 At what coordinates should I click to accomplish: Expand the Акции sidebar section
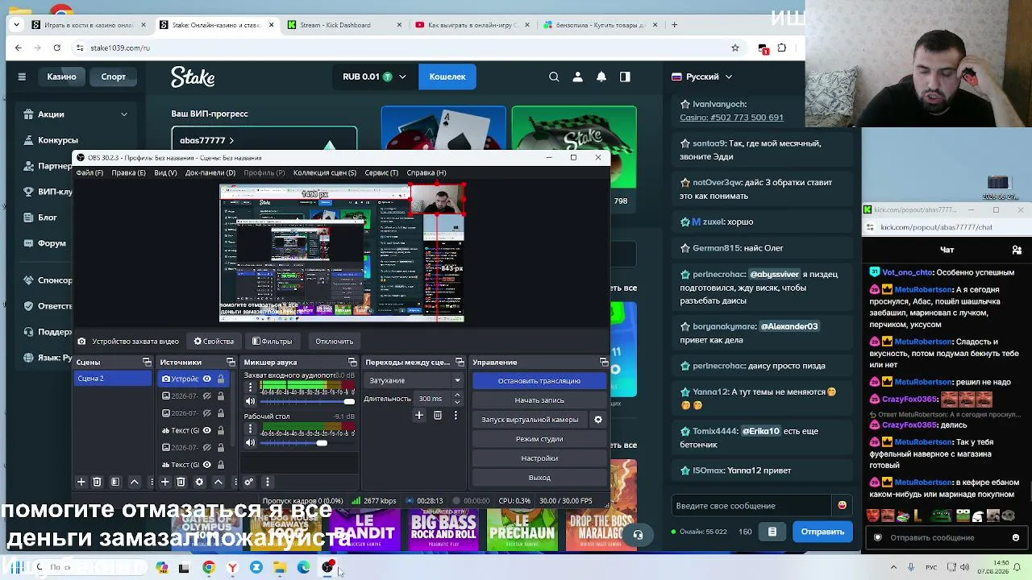(124, 114)
